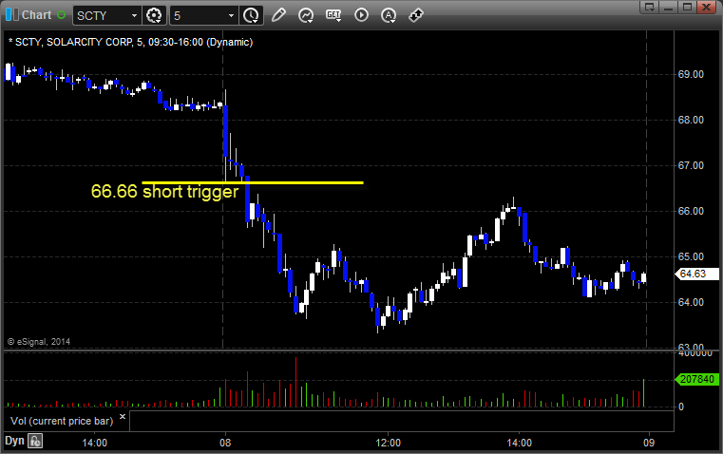Click the 69.00 price axis label
723x454 pixels.
(691, 74)
